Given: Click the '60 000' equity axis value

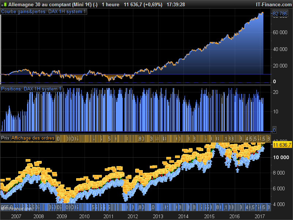Looking at the screenshot, I should coord(280,32).
